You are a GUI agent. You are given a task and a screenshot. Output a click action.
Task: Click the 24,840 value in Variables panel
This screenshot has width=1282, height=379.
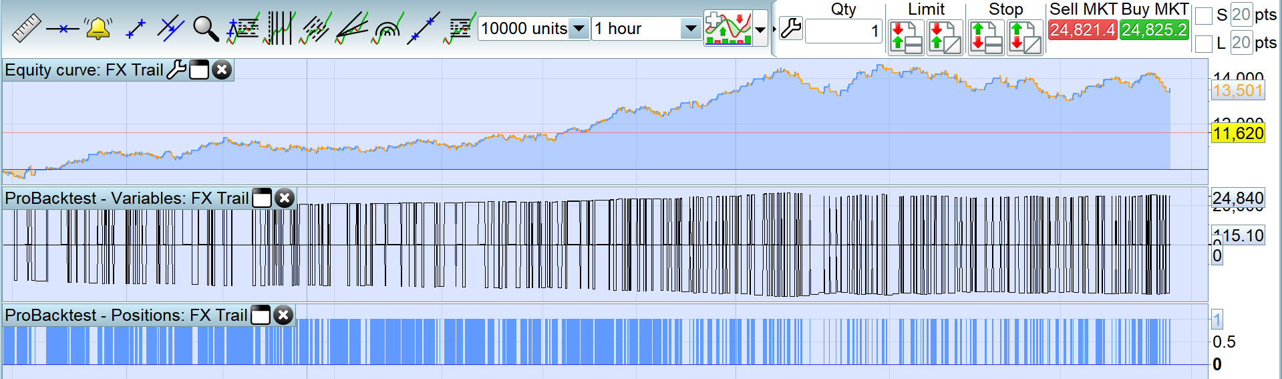[x=1238, y=198]
